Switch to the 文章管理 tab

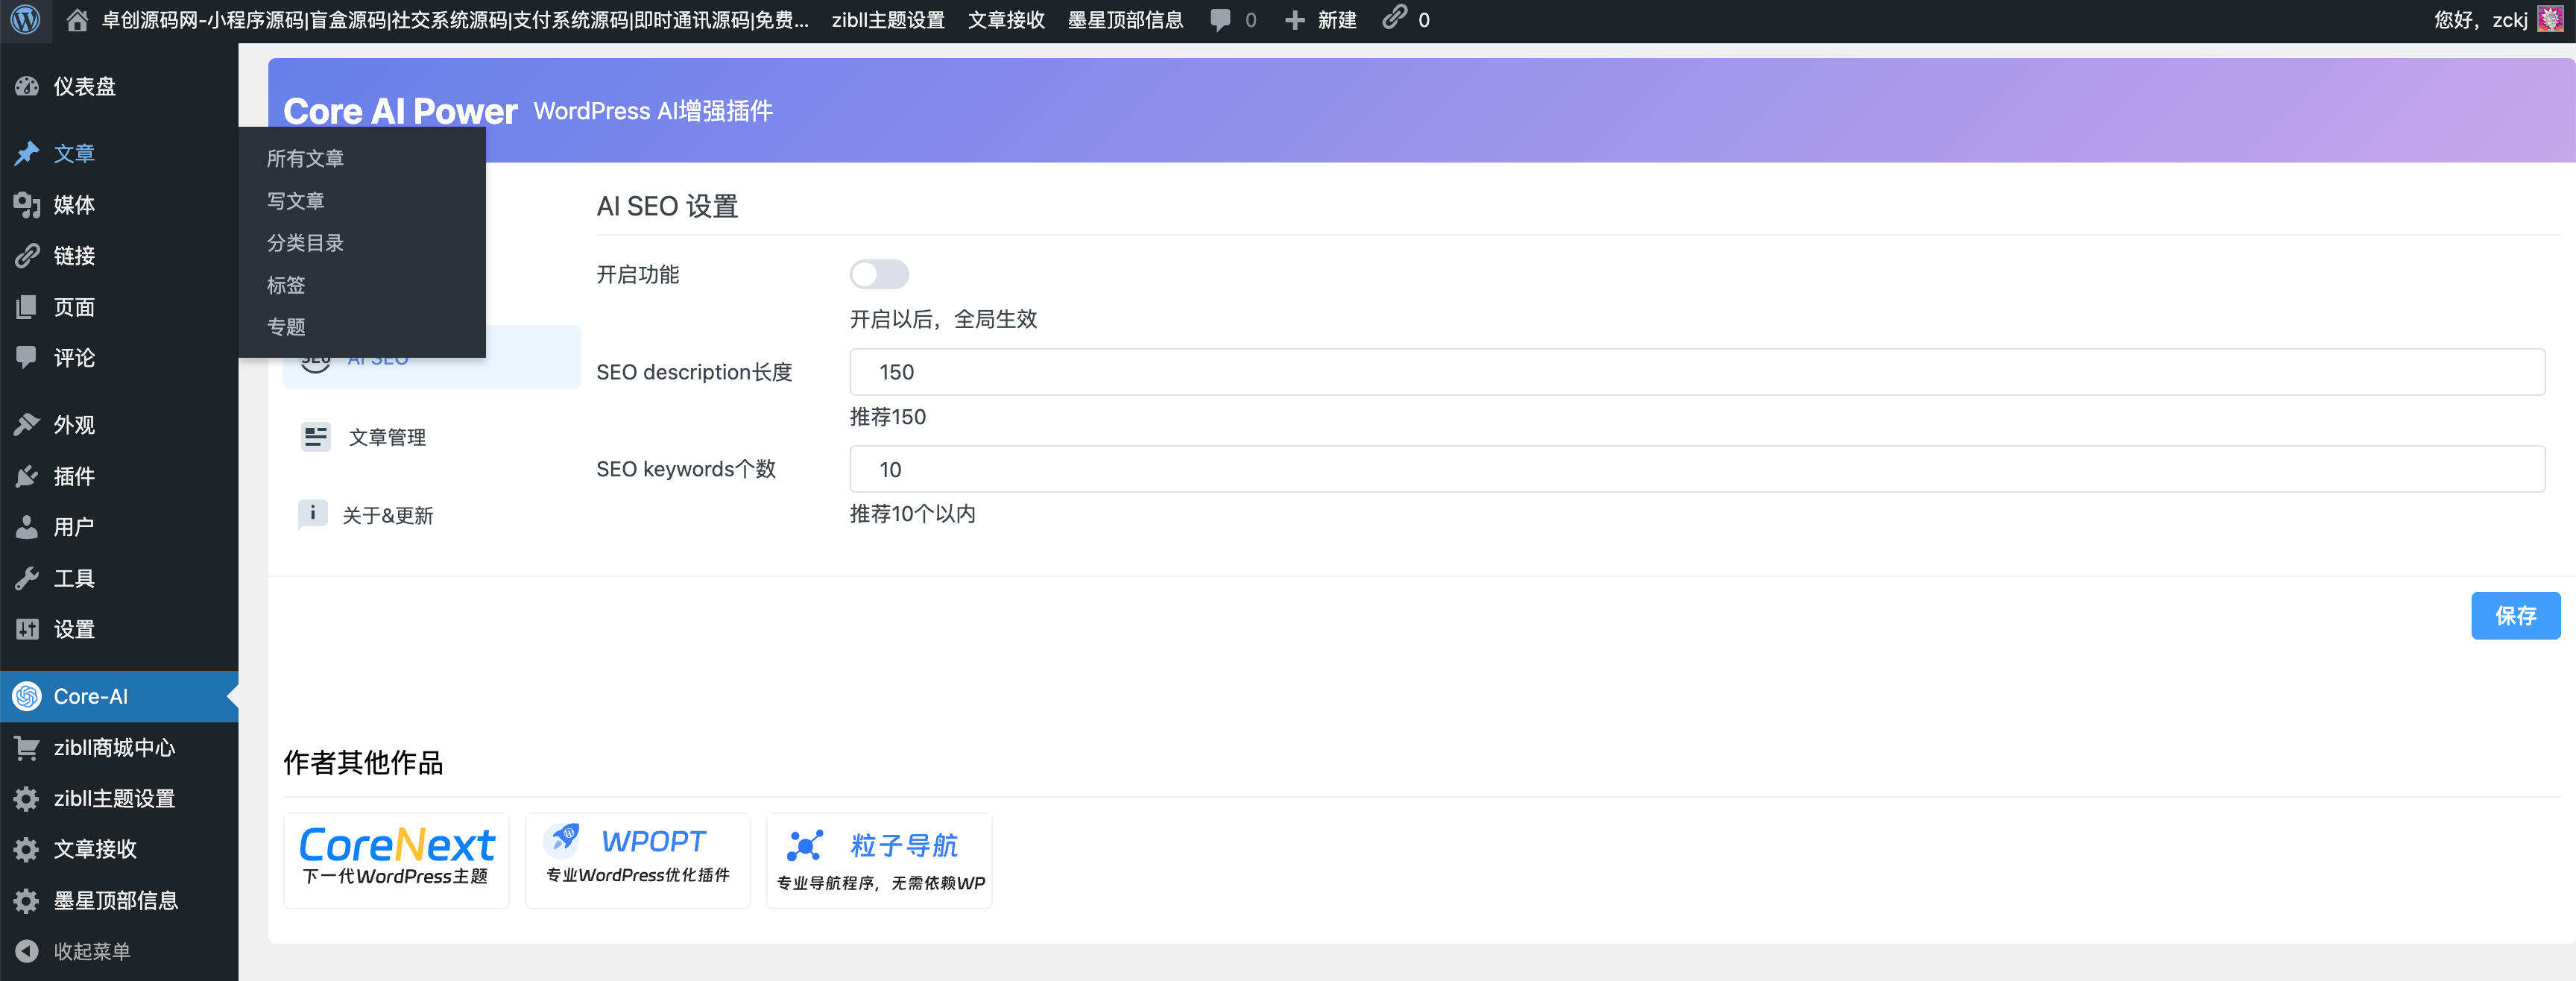tap(387, 436)
